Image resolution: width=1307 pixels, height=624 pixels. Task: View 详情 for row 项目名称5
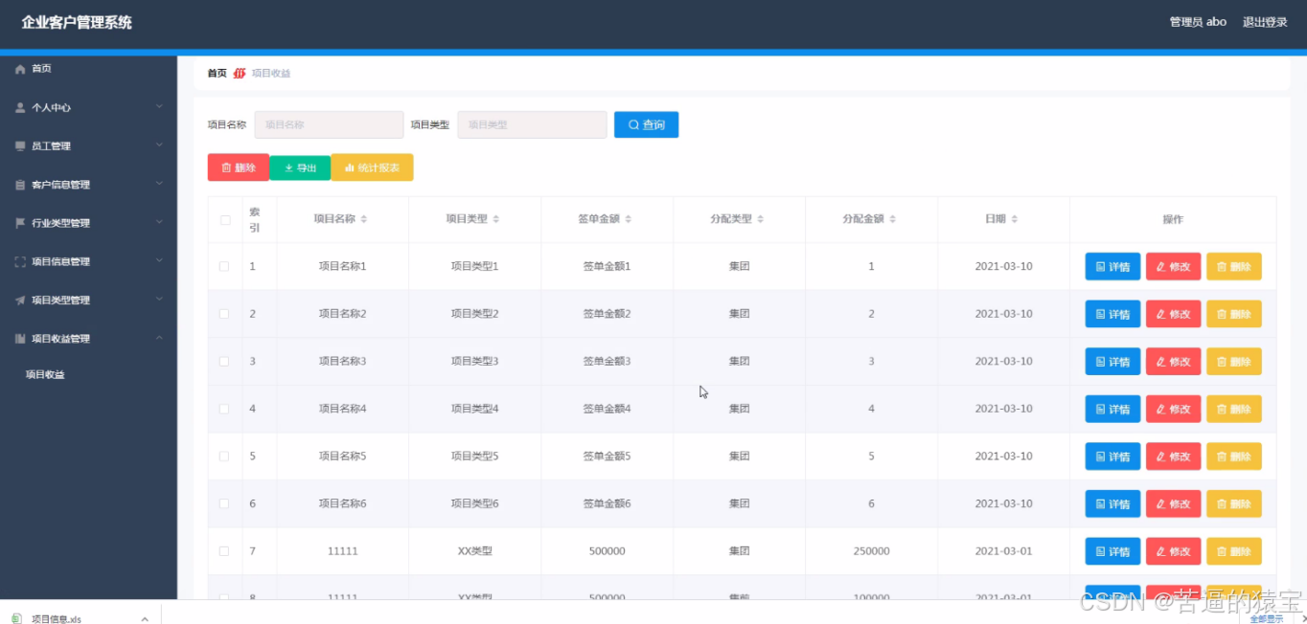coord(1112,457)
